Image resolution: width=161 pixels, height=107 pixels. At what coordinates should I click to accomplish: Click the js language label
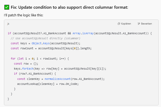point(8,24)
